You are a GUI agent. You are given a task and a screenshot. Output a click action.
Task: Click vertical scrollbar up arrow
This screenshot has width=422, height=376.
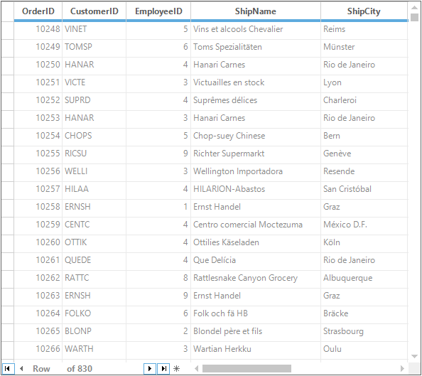coord(414,8)
